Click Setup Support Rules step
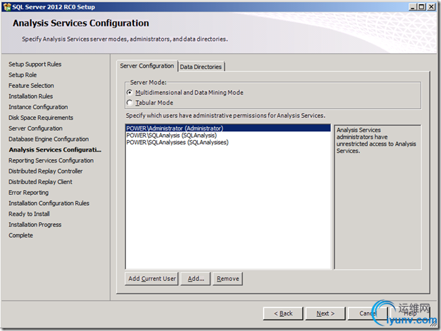The height and width of the screenshot is (331, 441). click(x=35, y=64)
